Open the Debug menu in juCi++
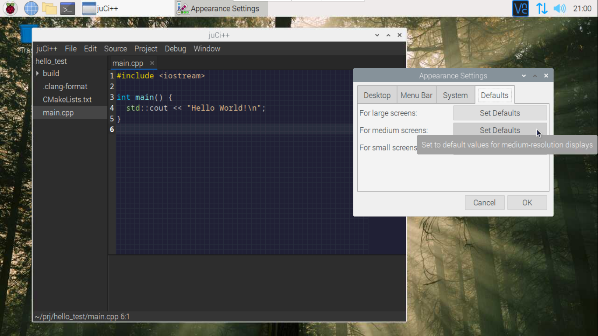This screenshot has width=598, height=336. [x=175, y=49]
